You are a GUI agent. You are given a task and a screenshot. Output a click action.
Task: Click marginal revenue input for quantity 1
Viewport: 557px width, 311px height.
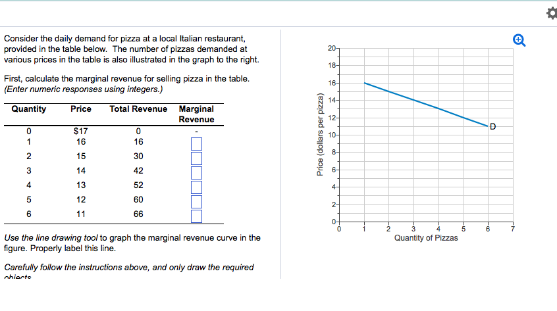196,144
